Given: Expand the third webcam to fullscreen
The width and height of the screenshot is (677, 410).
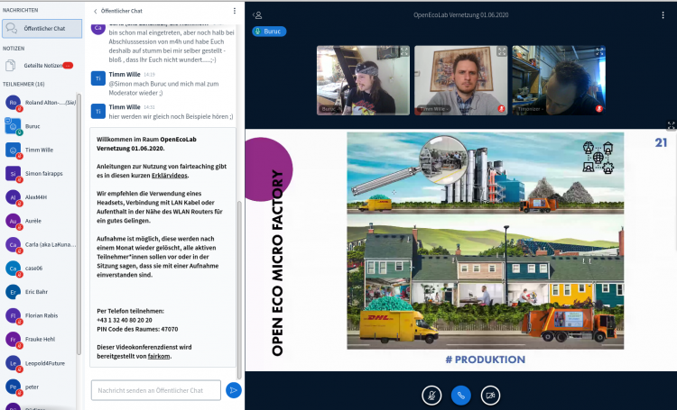Looking at the screenshot, I should click(598, 52).
